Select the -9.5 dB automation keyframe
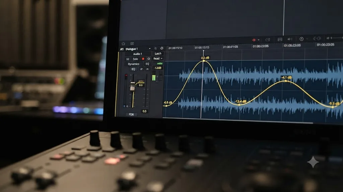The height and width of the screenshot is (192, 343). [333, 107]
